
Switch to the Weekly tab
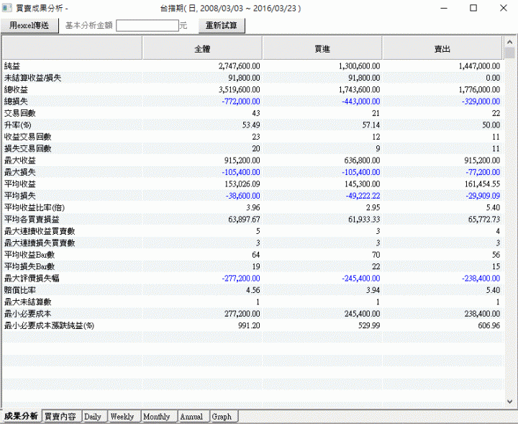tap(122, 416)
